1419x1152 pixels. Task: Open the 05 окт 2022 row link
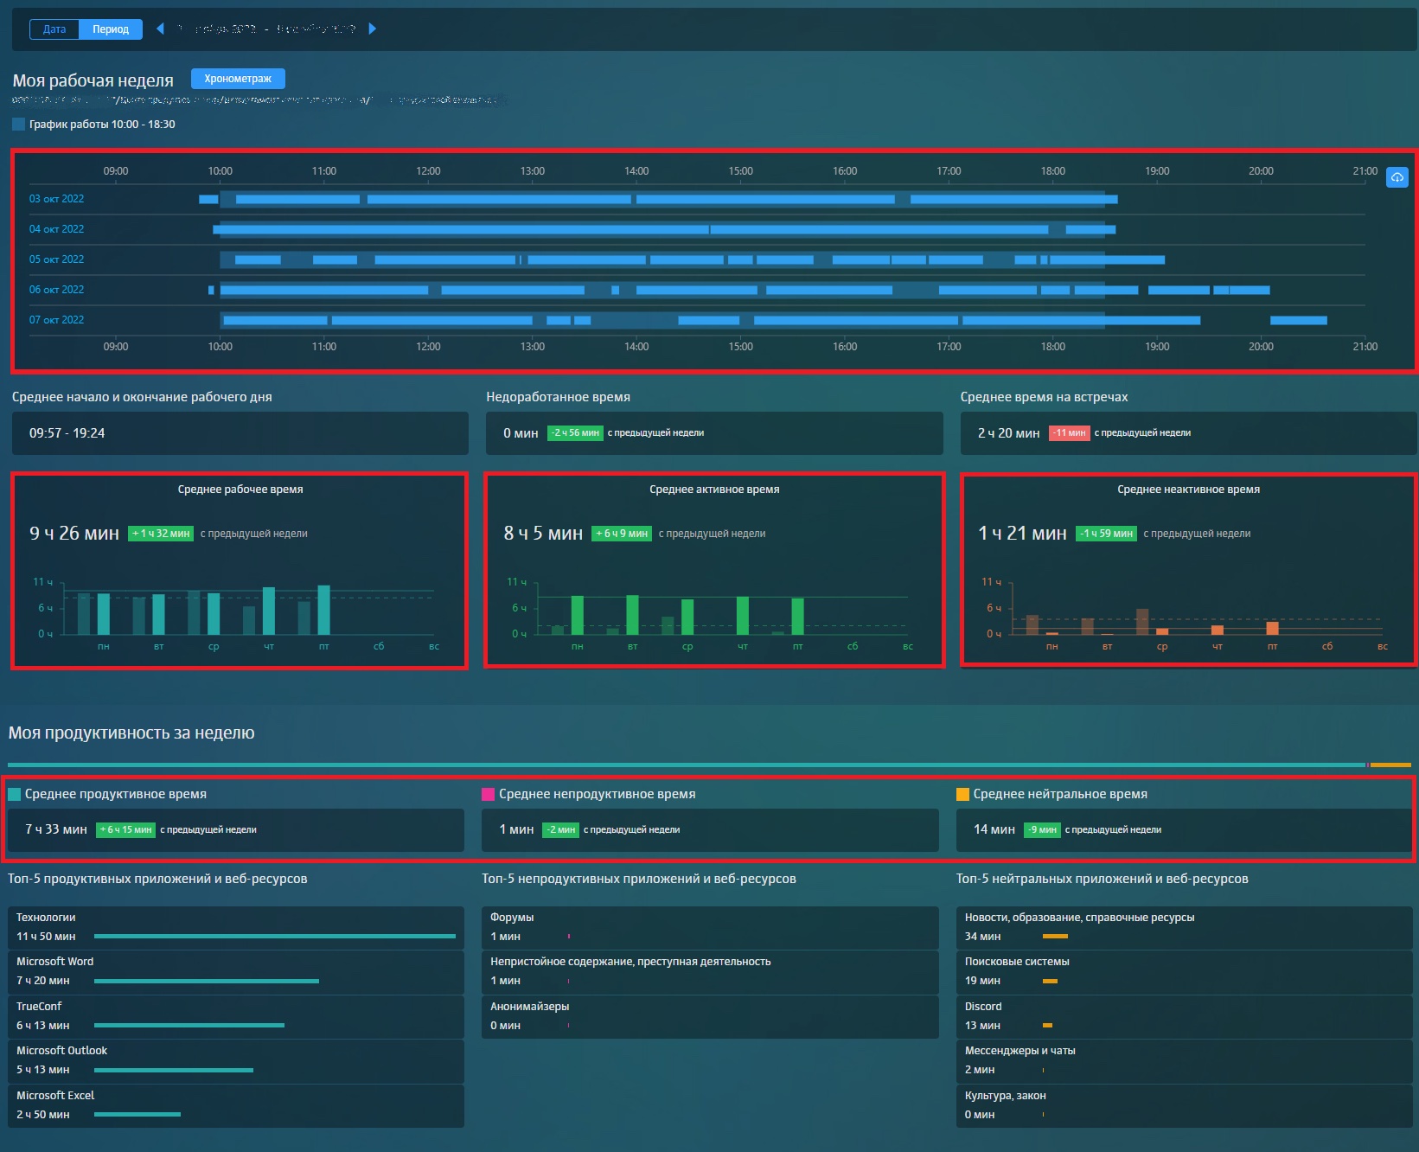pyautogui.click(x=56, y=259)
